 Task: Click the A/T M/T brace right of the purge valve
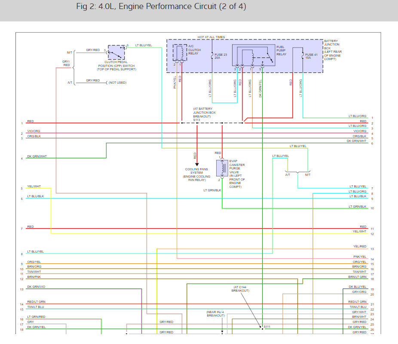[297, 172]
